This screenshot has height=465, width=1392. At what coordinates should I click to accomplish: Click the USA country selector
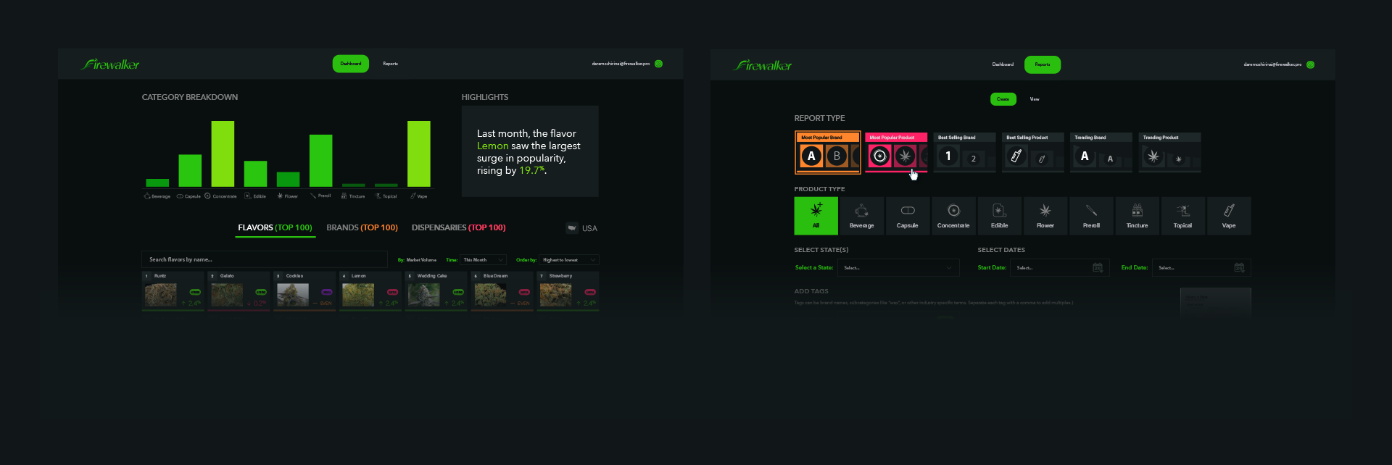[582, 228]
